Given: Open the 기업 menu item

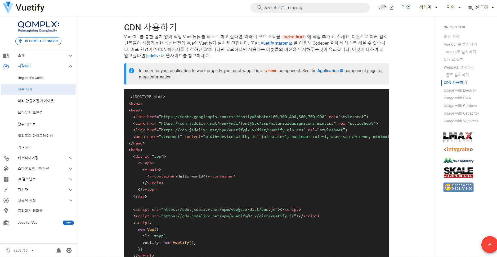Looking at the screenshot, I should click(x=406, y=7).
